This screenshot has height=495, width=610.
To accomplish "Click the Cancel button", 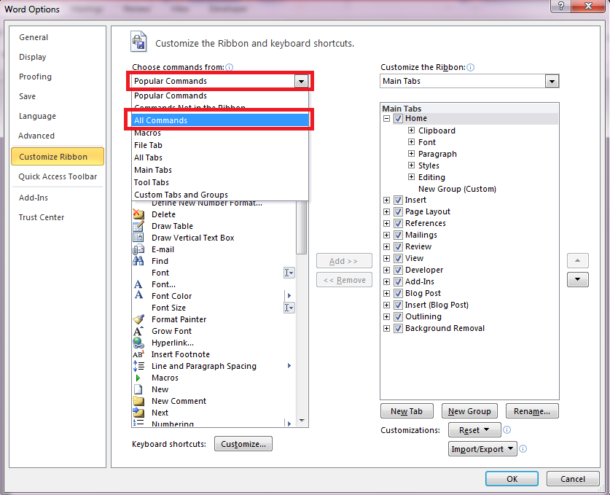I will click(x=573, y=479).
